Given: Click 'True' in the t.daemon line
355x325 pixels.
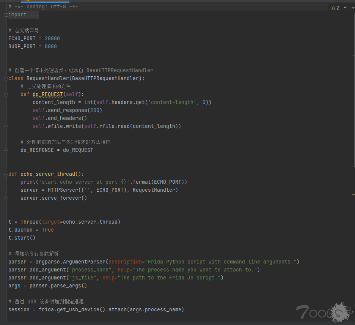Looking at the screenshot, I should point(48,230).
